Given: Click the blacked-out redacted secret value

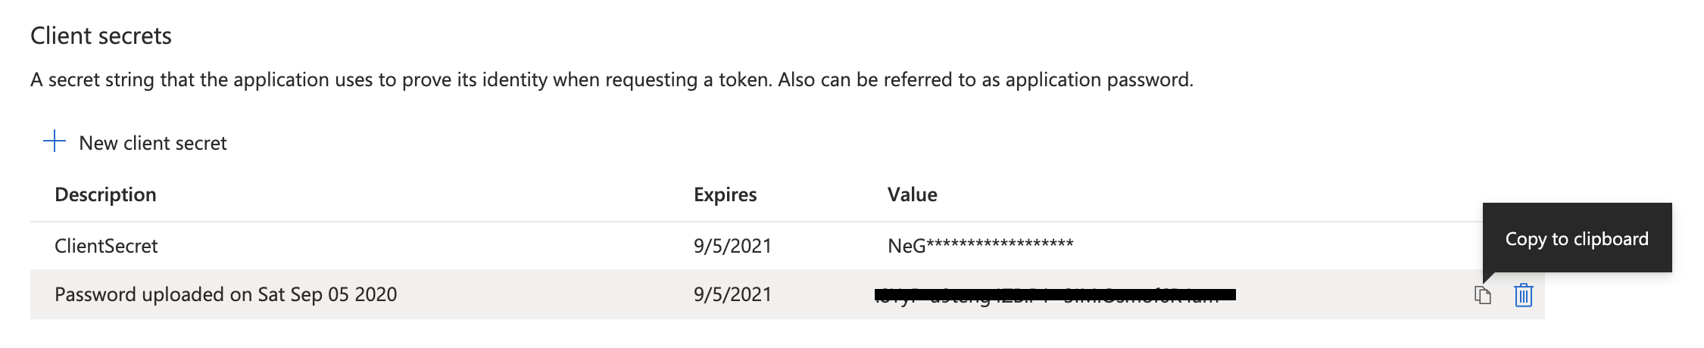Looking at the screenshot, I should pyautogui.click(x=1054, y=294).
